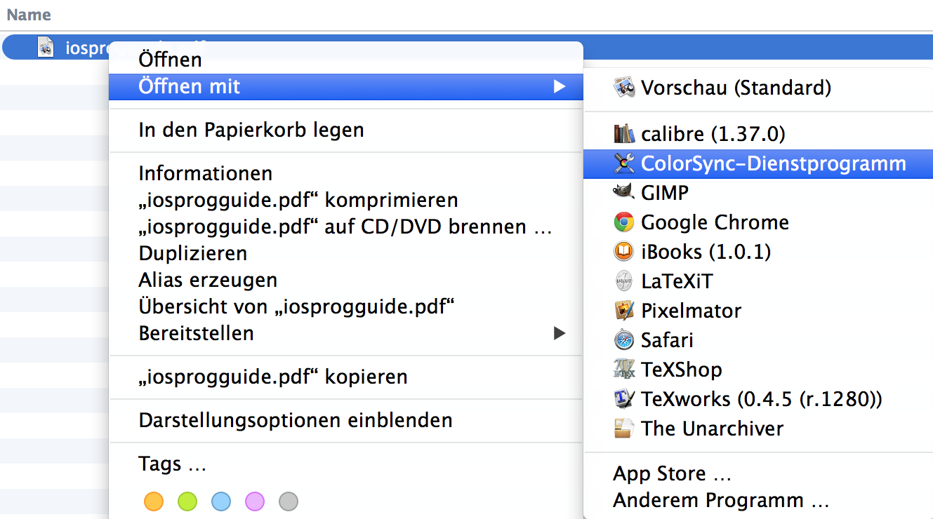This screenshot has width=933, height=519.
Task: Apply the gray tag color
Action: (x=288, y=501)
